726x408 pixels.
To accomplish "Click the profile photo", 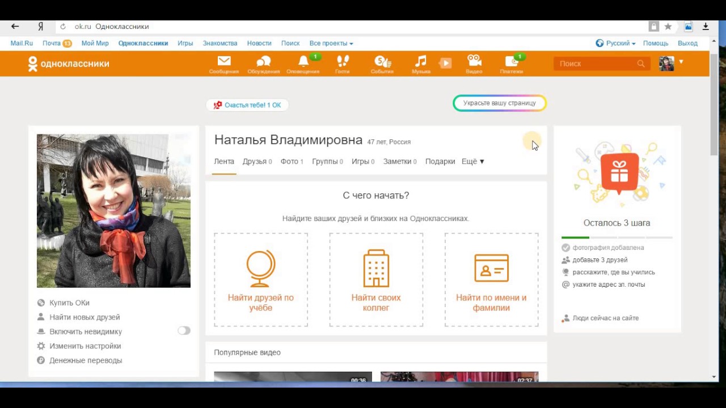I will tap(113, 211).
